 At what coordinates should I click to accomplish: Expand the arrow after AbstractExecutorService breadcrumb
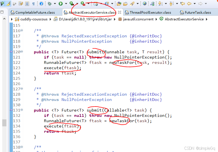[x=207, y=19]
